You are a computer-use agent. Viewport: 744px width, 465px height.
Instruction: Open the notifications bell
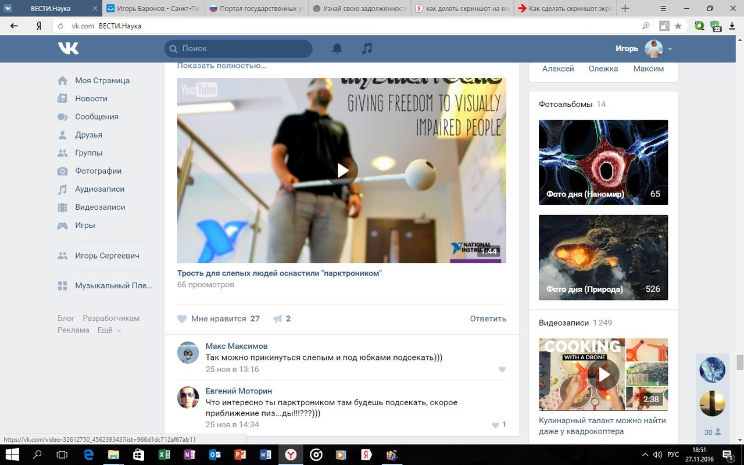(337, 49)
